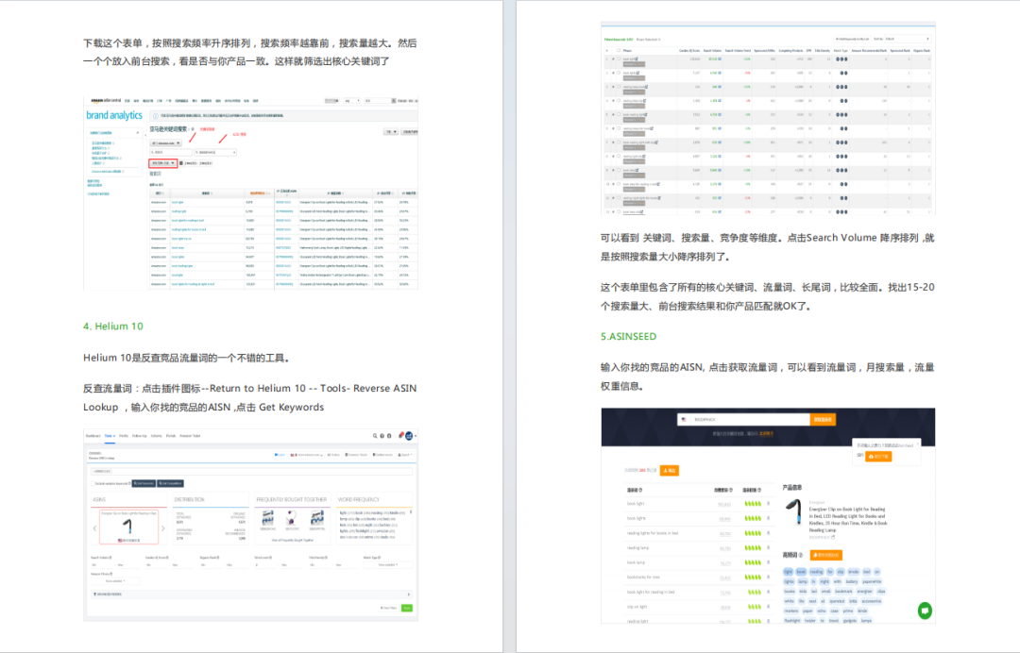The image size is (1020, 653).
Task: Open external link icon beside product ASIN
Action: pyautogui.click(x=833, y=537)
